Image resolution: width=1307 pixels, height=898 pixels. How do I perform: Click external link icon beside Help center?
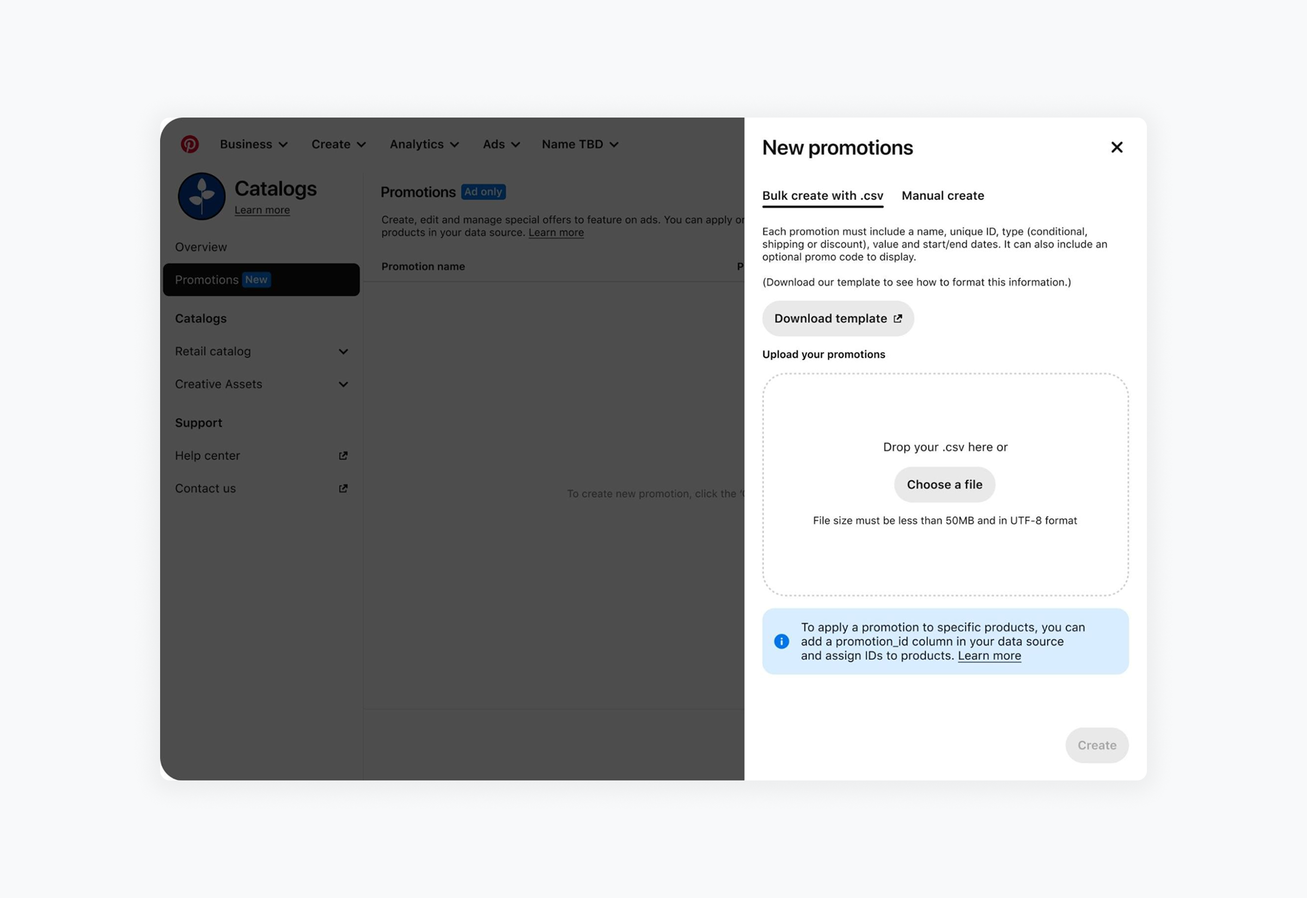click(343, 456)
